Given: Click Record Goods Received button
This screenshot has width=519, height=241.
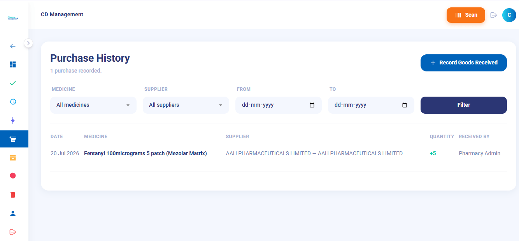Looking at the screenshot, I should point(464,63).
